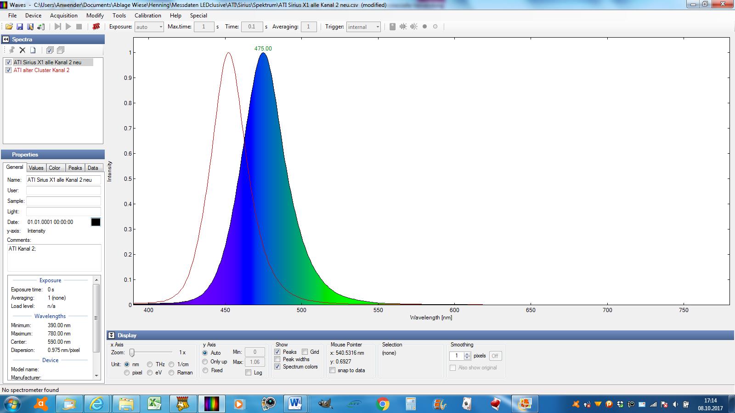This screenshot has width=735, height=413.
Task: Click the uncheck-all spectra icon
Action: pyautogui.click(x=60, y=50)
